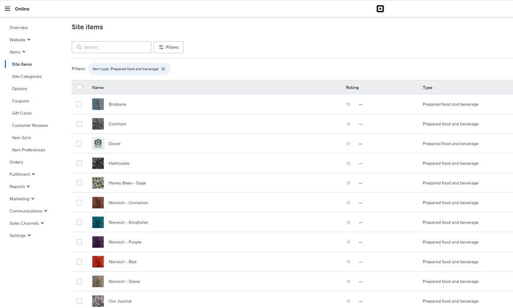The width and height of the screenshot is (513, 308).
Task: Click the rating star for Norwich - Red
Action: (x=348, y=261)
